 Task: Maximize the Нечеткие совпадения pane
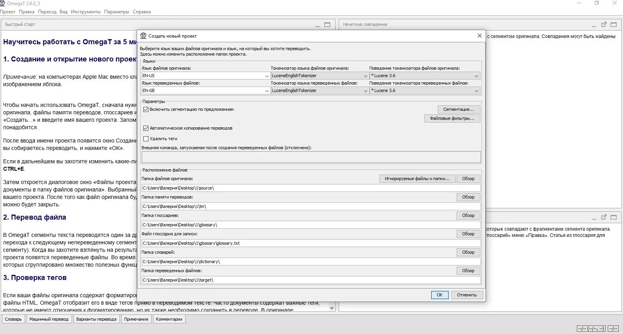(614, 25)
